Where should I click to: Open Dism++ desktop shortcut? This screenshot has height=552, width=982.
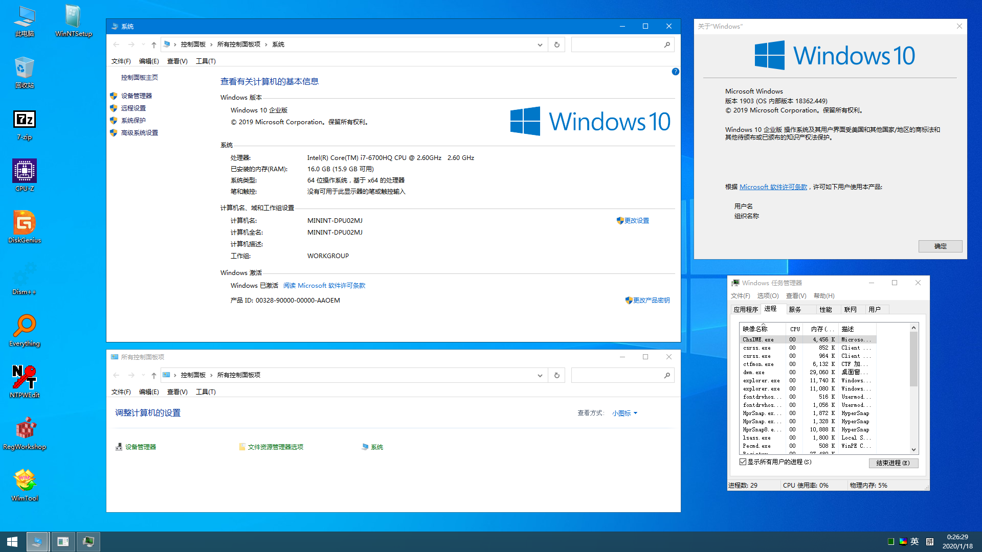25,280
